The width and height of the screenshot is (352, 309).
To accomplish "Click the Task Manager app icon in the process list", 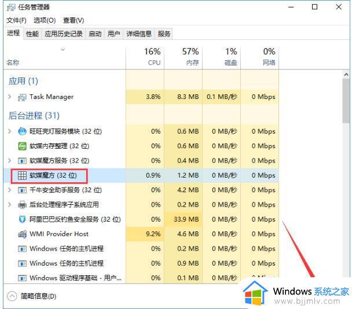I will pos(22,97).
